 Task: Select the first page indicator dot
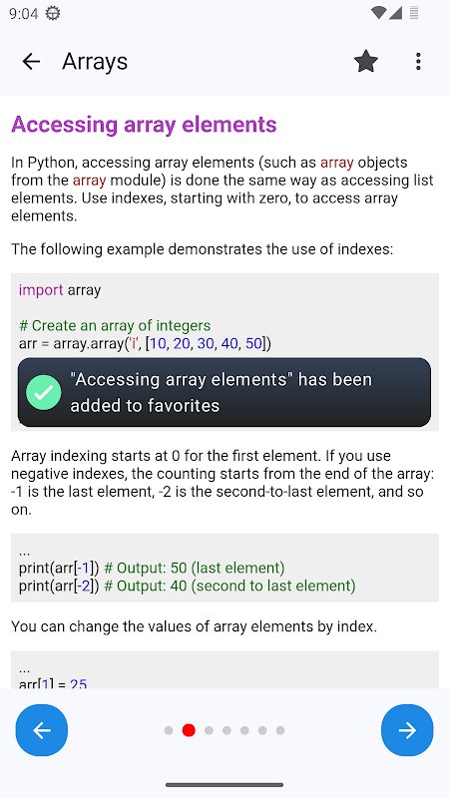coord(169,731)
